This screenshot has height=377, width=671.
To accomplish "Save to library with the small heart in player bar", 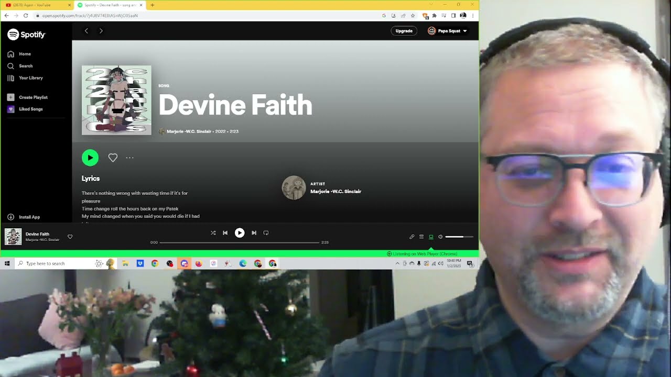I will pos(70,237).
